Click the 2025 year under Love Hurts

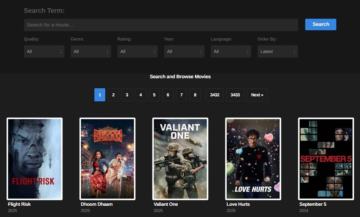(231, 211)
